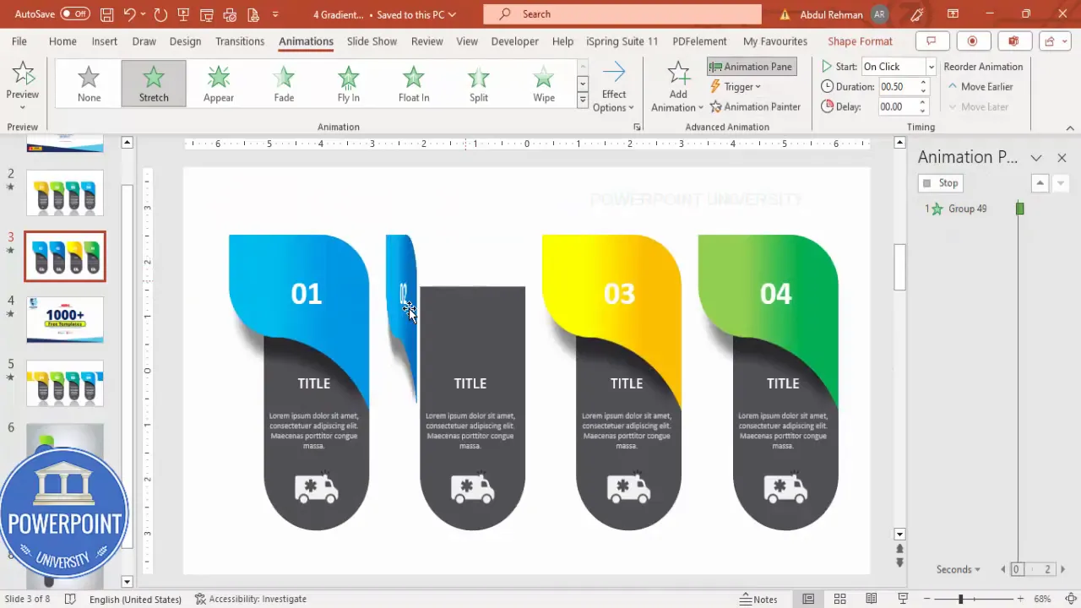Choose the Wipe animation effect

click(x=543, y=82)
